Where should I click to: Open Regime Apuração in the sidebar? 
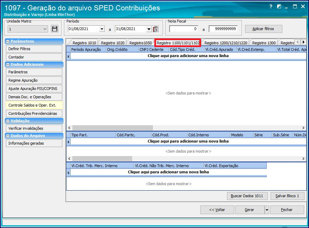(34, 80)
